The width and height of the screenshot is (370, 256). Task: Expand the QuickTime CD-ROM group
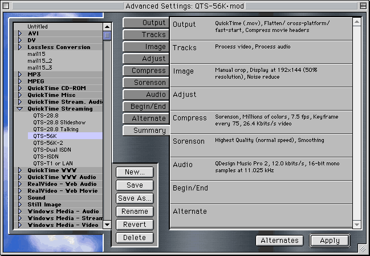pos(20,88)
